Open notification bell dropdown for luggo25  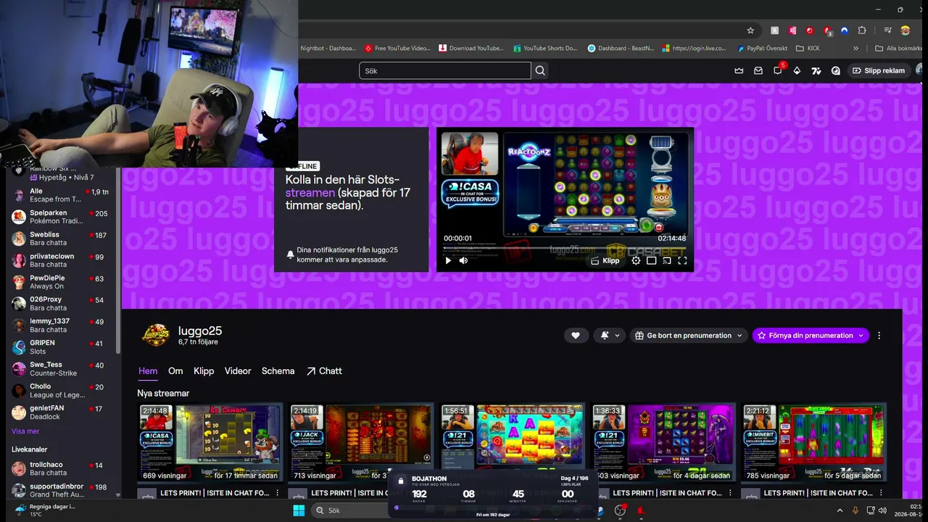tap(609, 336)
